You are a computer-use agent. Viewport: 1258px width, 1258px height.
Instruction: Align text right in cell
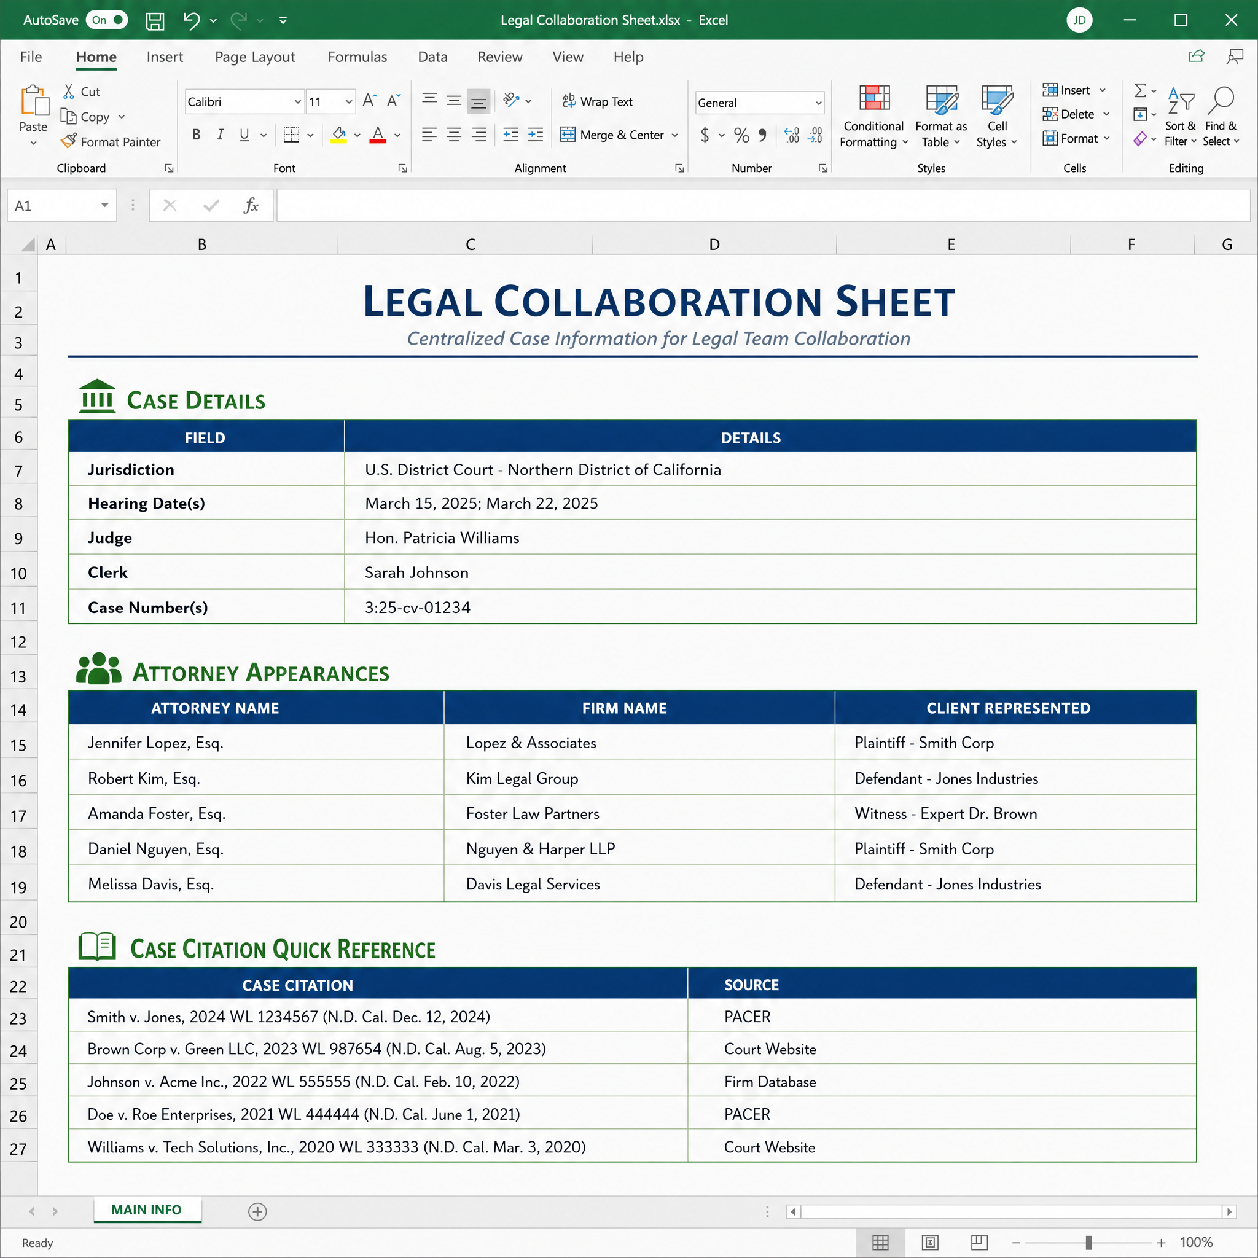[479, 135]
